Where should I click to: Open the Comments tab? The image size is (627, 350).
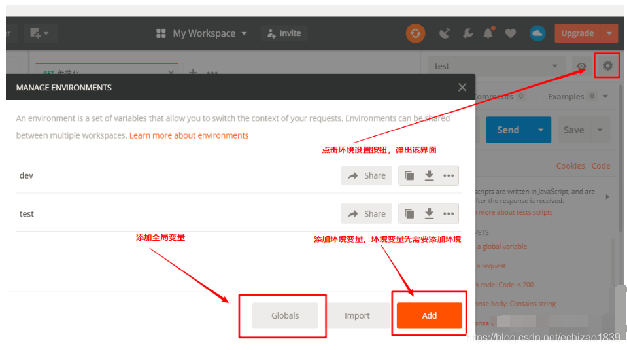500,96
